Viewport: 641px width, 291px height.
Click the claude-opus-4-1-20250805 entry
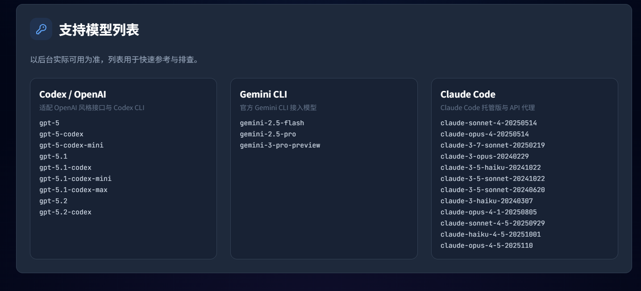[x=488, y=212]
